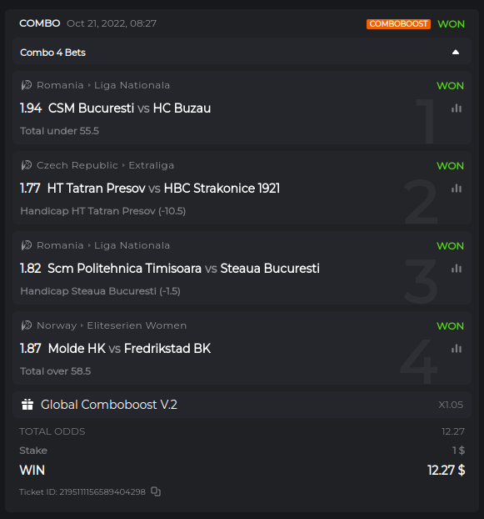Open statistics for Molde HK vs Fredrikstad BK
This screenshot has width=484, height=519.
click(457, 349)
